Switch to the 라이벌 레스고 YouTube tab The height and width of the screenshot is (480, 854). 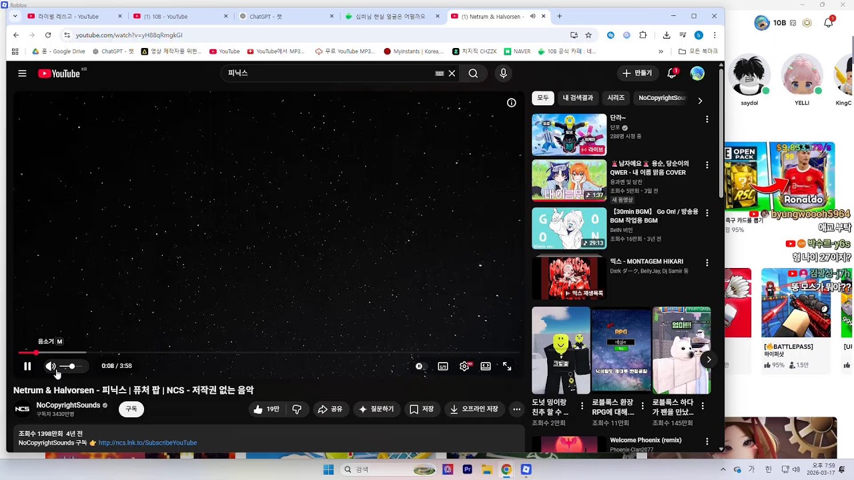point(75,16)
